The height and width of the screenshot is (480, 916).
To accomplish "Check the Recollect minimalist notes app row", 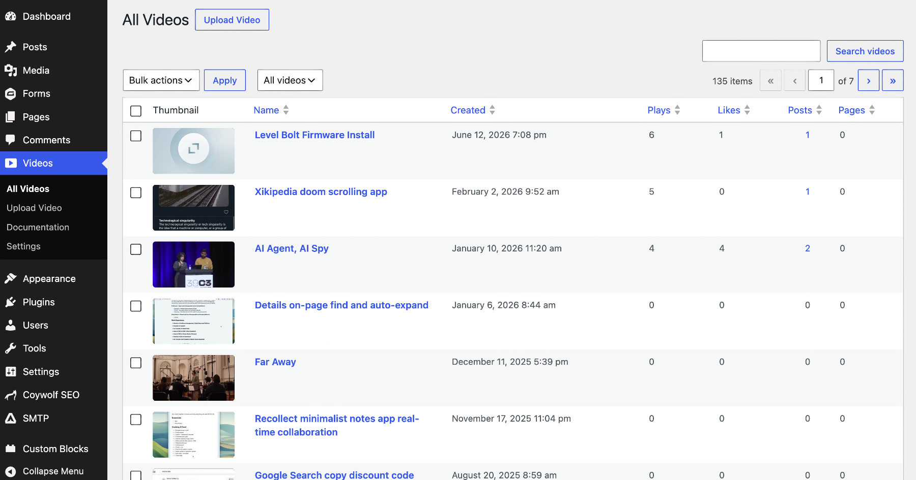I will [x=136, y=420].
